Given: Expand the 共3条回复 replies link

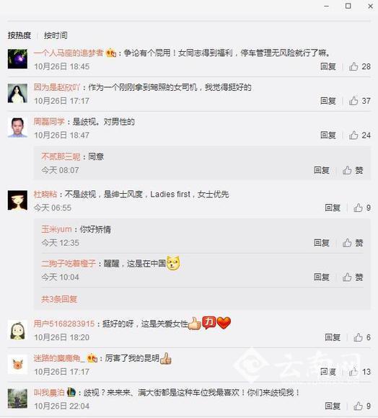Looking at the screenshot, I should [59, 299].
